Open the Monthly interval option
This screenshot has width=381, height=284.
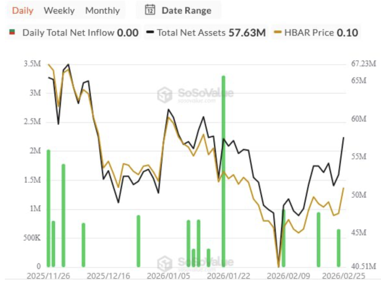coord(102,10)
